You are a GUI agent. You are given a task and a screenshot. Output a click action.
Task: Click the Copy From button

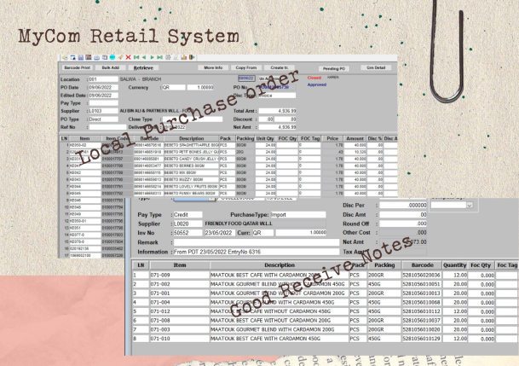(x=246, y=67)
